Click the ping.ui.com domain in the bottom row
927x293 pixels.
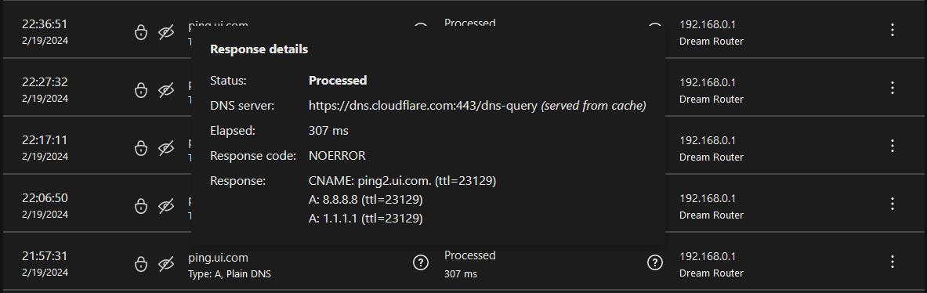point(218,259)
